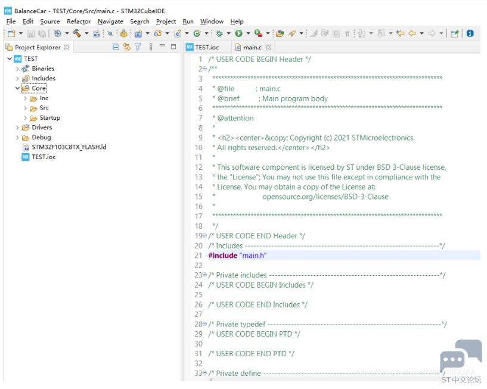Open Project Explorer filter icon
The height and width of the screenshot is (389, 487).
point(138,47)
